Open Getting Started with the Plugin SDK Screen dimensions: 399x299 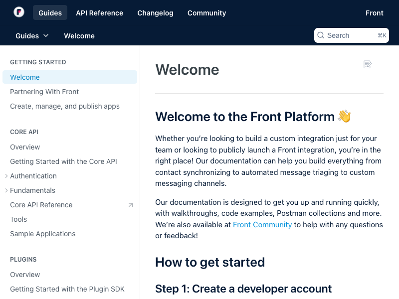[67, 289]
